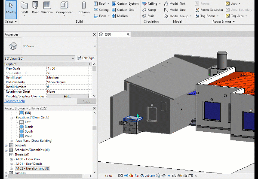Pick the Mullion tool
258x179 pixels.
pyautogui.click(x=120, y=16)
